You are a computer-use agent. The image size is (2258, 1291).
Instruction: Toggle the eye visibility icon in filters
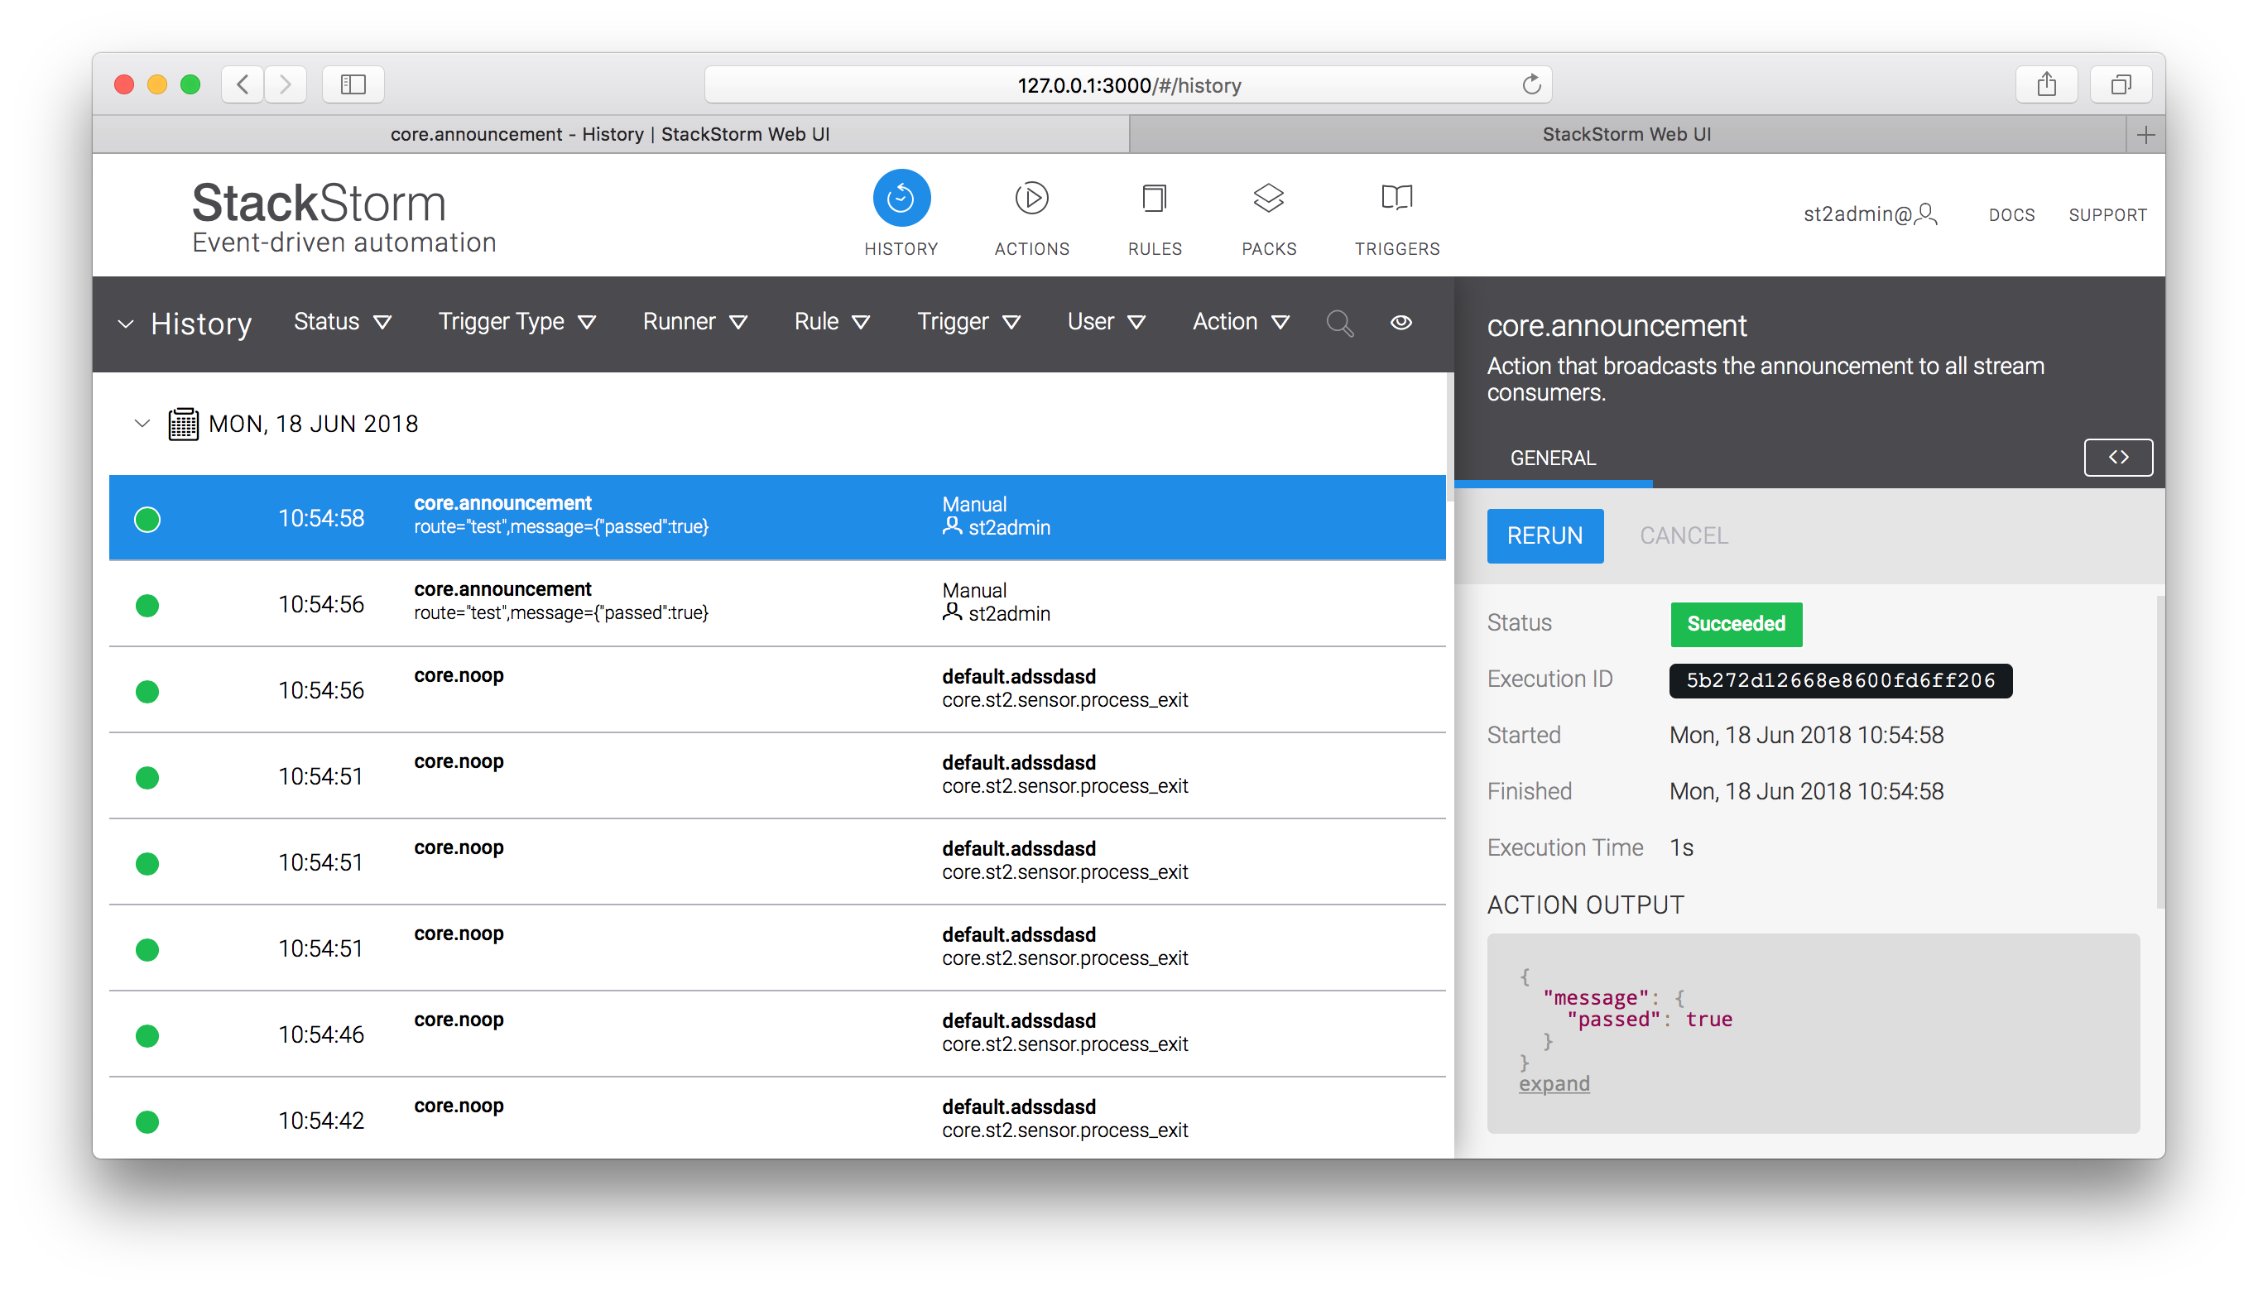1400,323
